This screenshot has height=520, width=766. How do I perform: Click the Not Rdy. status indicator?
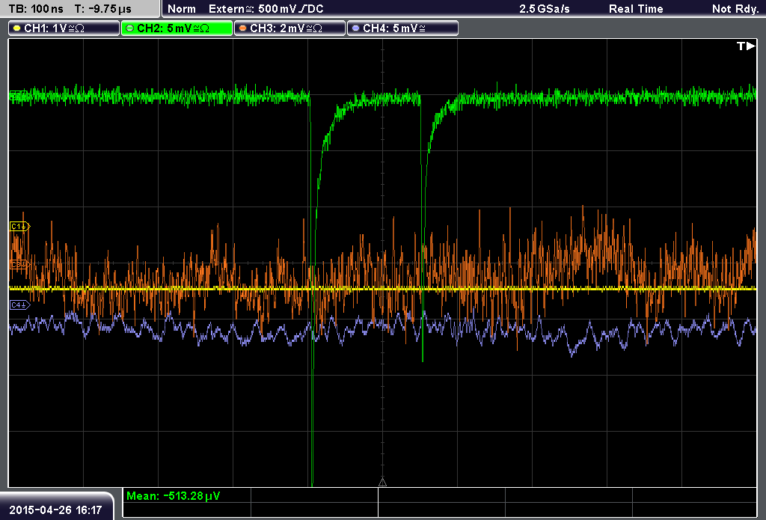coord(735,9)
